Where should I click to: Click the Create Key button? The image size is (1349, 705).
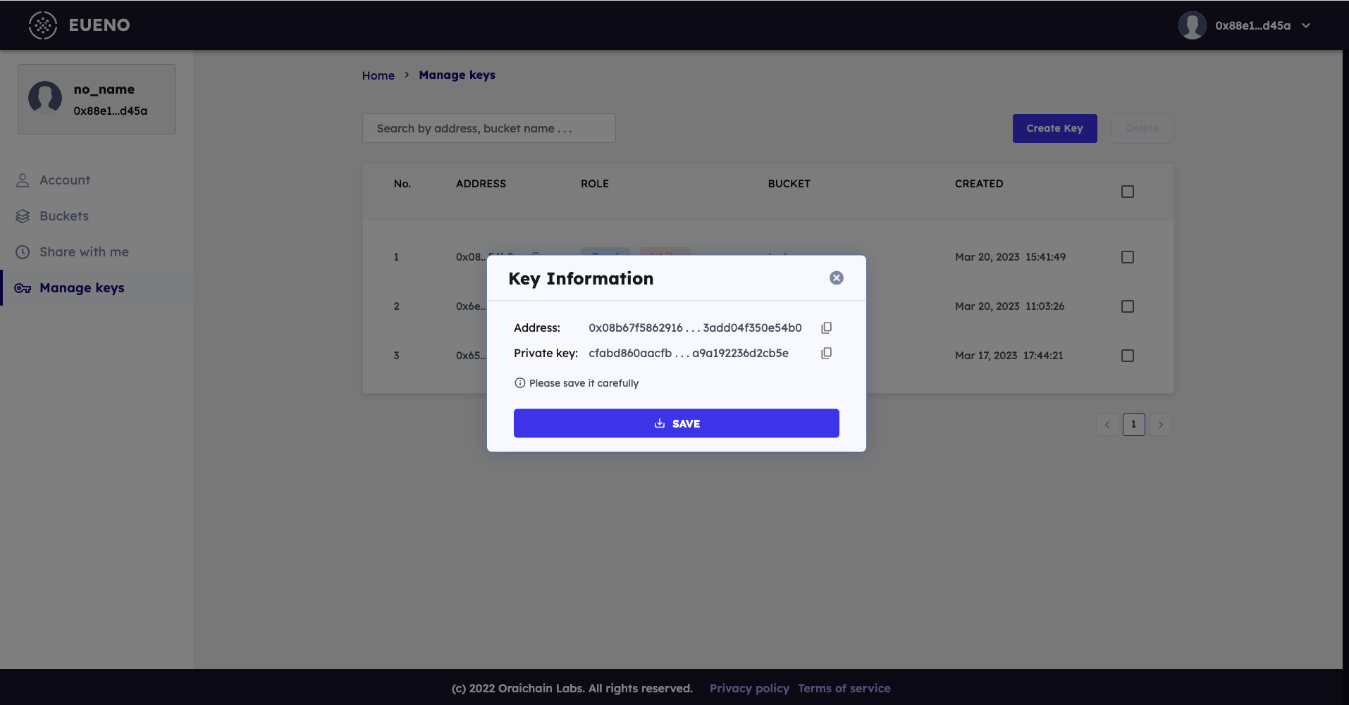[1054, 128]
